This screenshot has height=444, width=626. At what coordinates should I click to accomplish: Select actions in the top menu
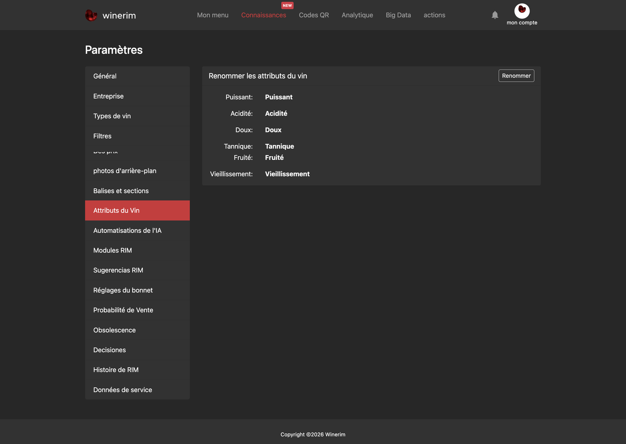click(434, 15)
